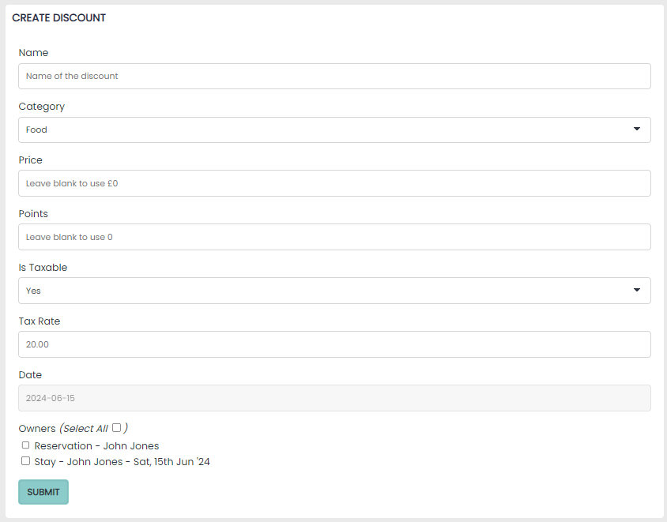Click the Is Taxable label
This screenshot has height=522, width=667.
click(43, 268)
